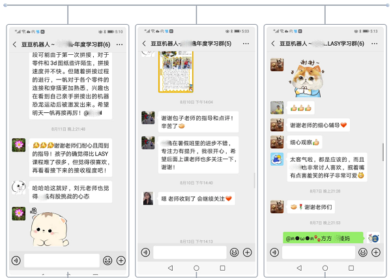Image resolution: width=391 pixels, height=278 pixels.
Task: Tap Android home circle in middle phone
Action: coord(197,268)
